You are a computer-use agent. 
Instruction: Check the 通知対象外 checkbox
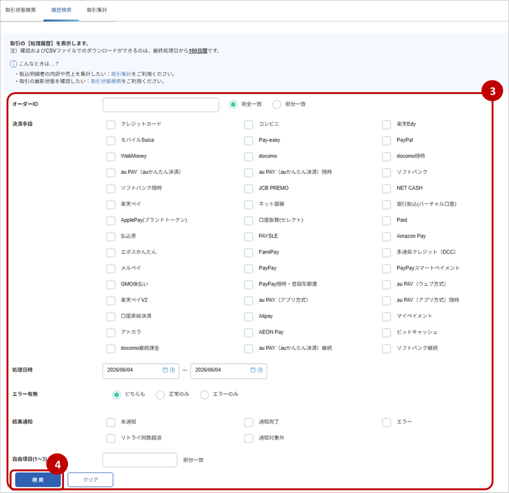tap(248, 438)
